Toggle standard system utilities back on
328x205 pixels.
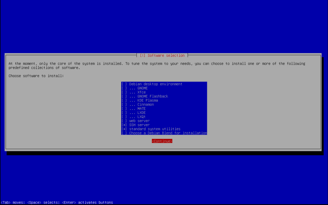click(149, 129)
